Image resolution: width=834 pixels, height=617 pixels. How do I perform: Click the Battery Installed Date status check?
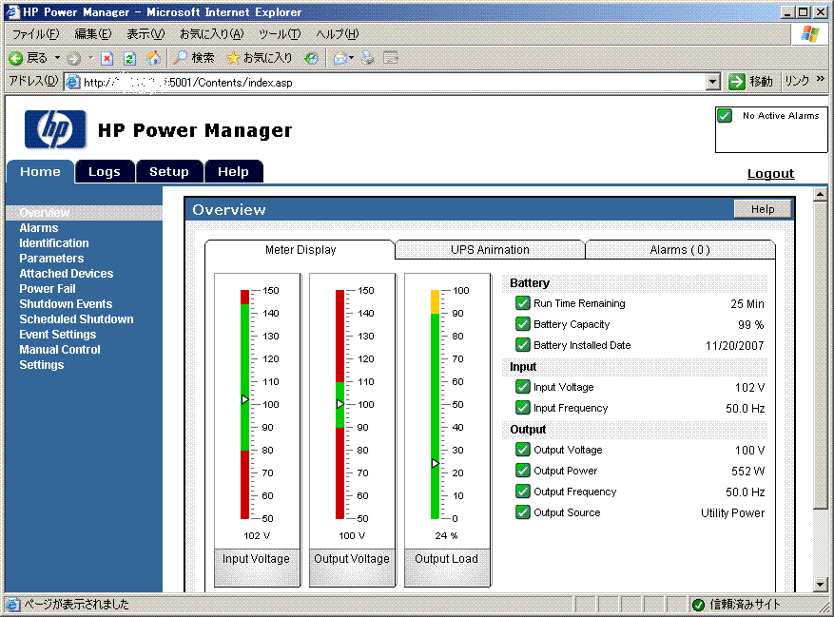(522, 345)
